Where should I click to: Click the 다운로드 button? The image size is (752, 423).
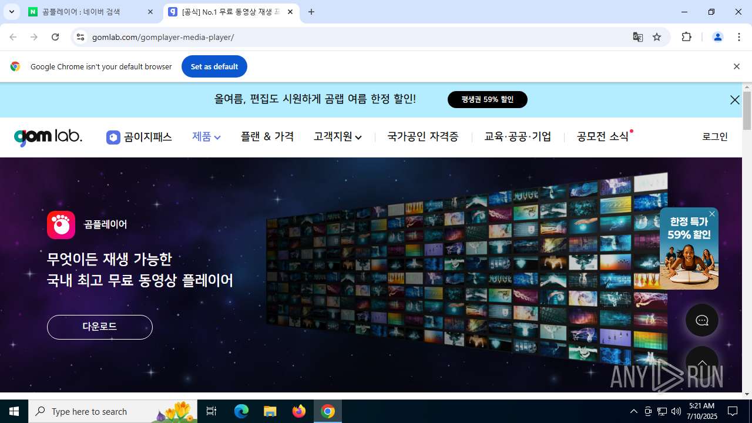click(100, 327)
